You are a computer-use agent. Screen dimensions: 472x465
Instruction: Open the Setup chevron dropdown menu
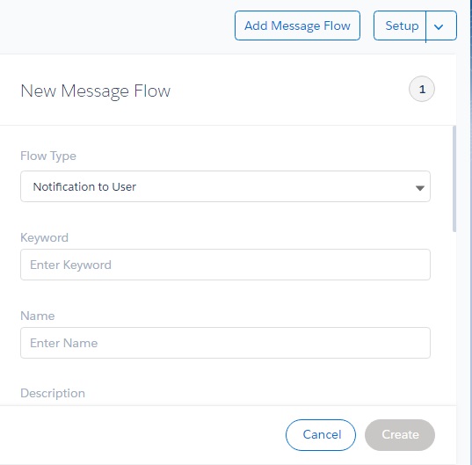point(441,25)
